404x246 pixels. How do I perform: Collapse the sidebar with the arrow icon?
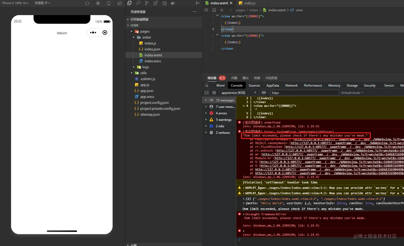pyautogui.click(x=198, y=3)
